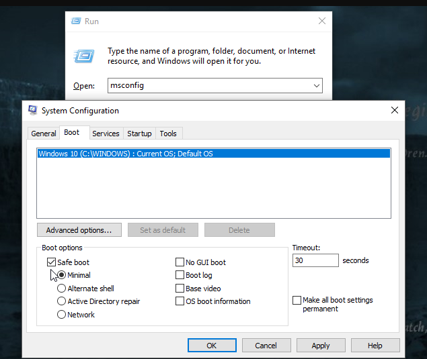Screen dimensions: 427x359
Task: Confirm with the OK button
Action: click(212, 346)
